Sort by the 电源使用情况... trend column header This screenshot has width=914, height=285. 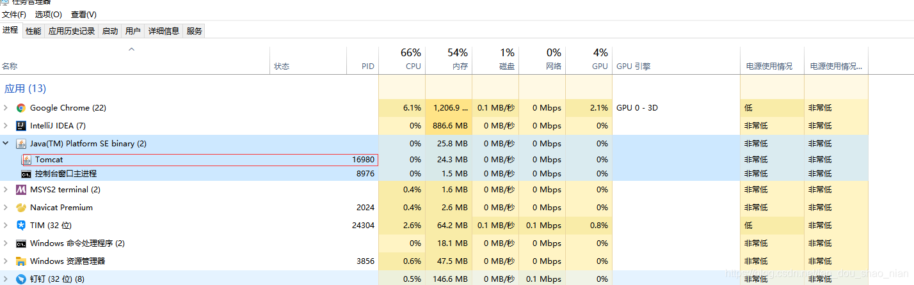(836, 59)
